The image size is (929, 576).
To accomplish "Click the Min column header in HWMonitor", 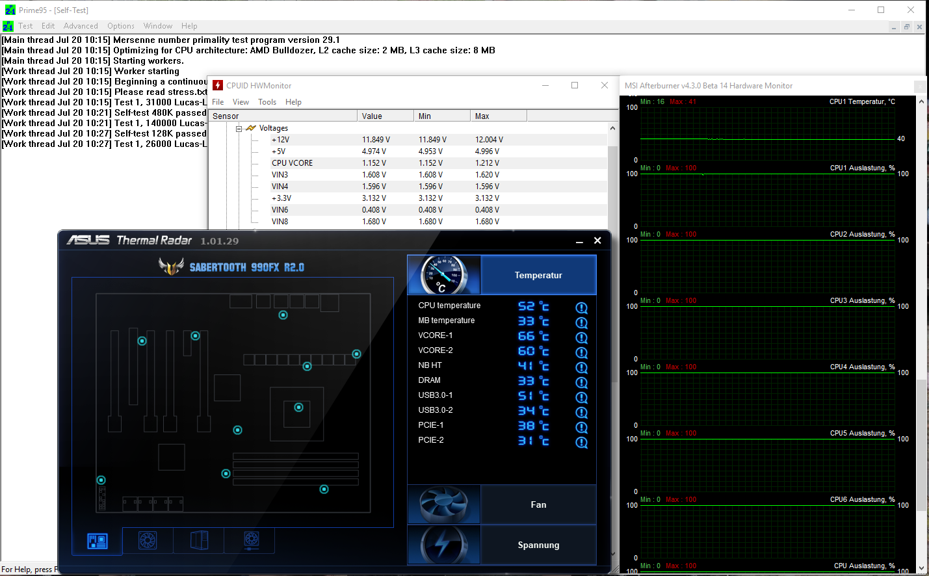I will tap(442, 116).
